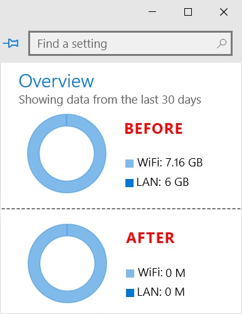Select the Overview heading
This screenshot has height=314, width=242.
[56, 81]
